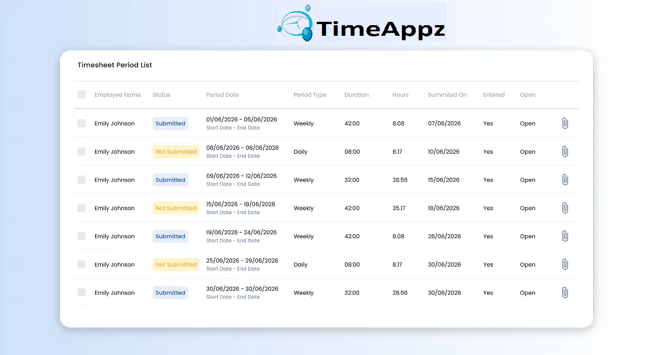Click the Period Date column header
The width and height of the screenshot is (653, 355).
tap(223, 94)
